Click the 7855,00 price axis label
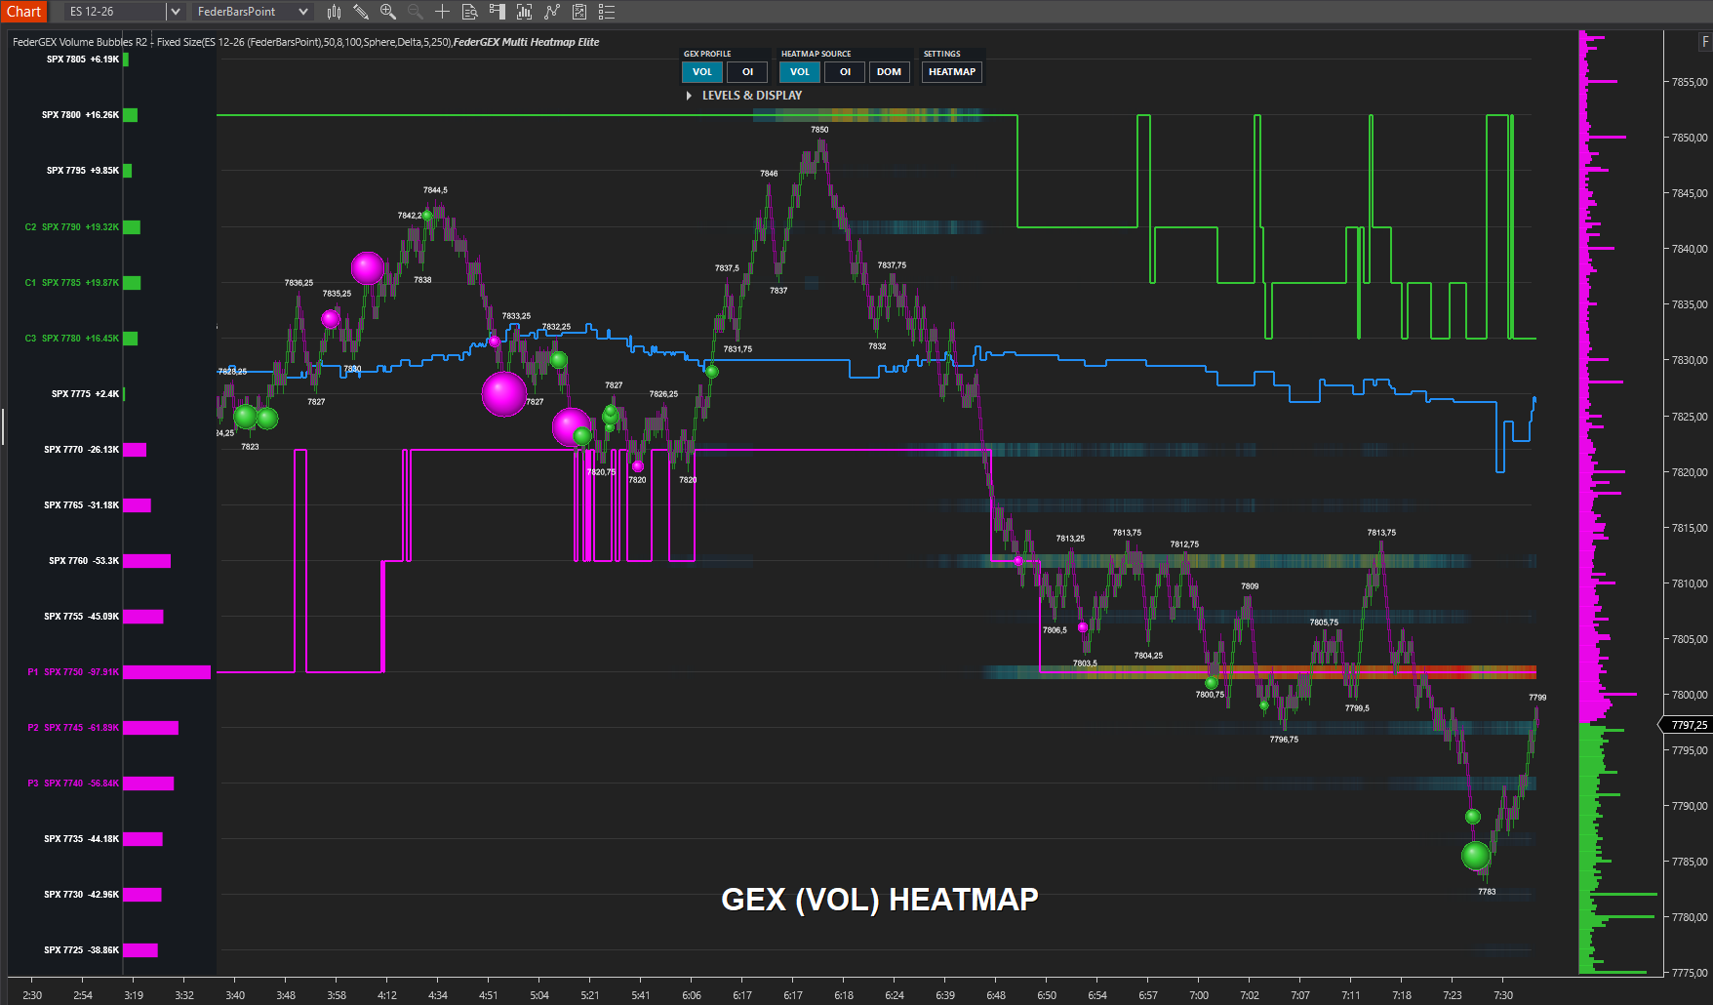This screenshot has height=1005, width=1713. point(1690,83)
